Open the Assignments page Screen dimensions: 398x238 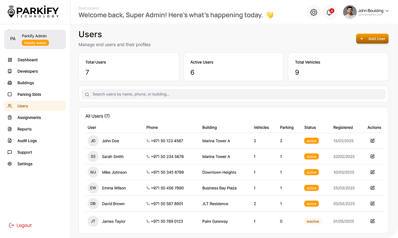click(29, 118)
